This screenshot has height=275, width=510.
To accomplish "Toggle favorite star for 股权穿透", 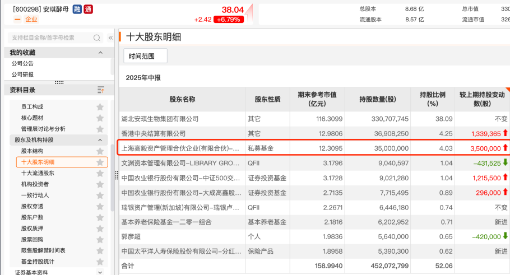I will [x=100, y=206].
